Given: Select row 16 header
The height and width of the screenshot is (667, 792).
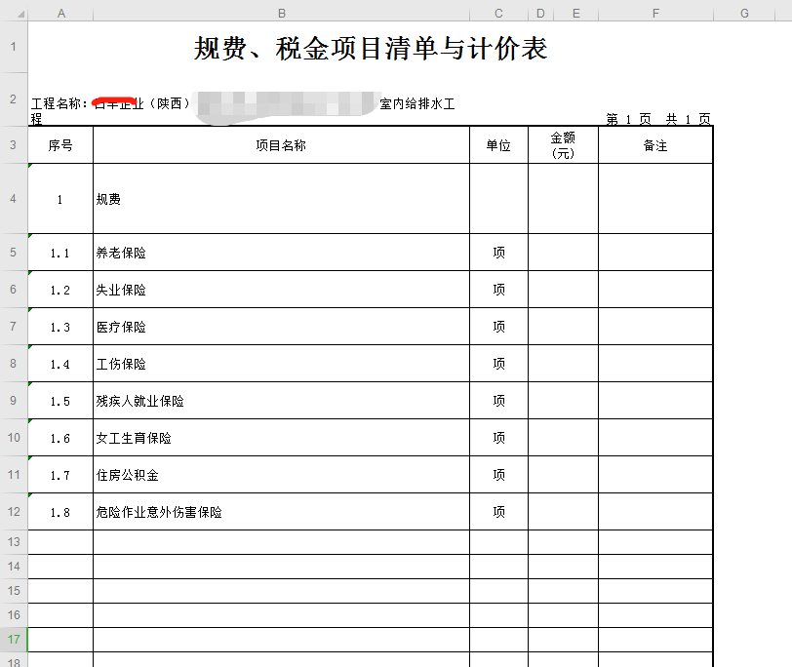Looking at the screenshot, I should [14, 615].
